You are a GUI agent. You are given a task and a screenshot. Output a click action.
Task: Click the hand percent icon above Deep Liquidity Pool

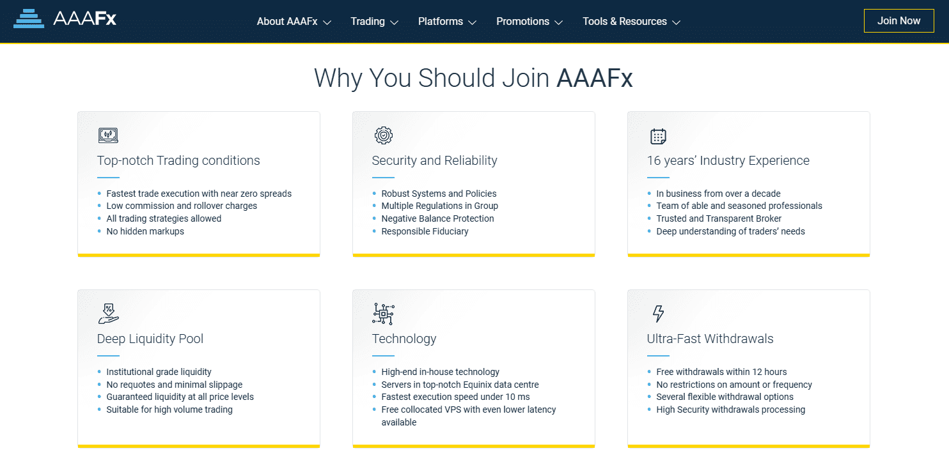point(108,314)
